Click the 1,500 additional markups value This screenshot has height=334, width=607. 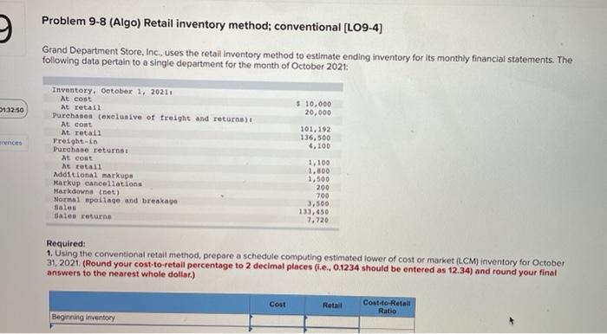point(318,179)
